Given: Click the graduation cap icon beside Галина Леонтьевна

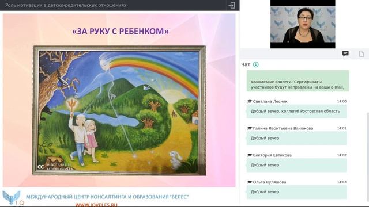Looking at the screenshot, I should (x=250, y=128).
